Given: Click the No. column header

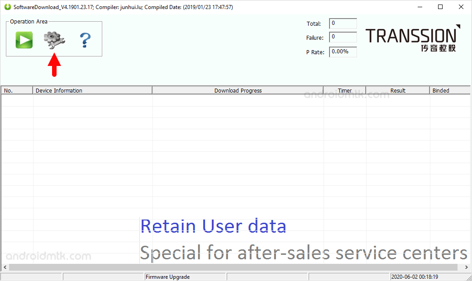Looking at the screenshot, I should pyautogui.click(x=17, y=90).
